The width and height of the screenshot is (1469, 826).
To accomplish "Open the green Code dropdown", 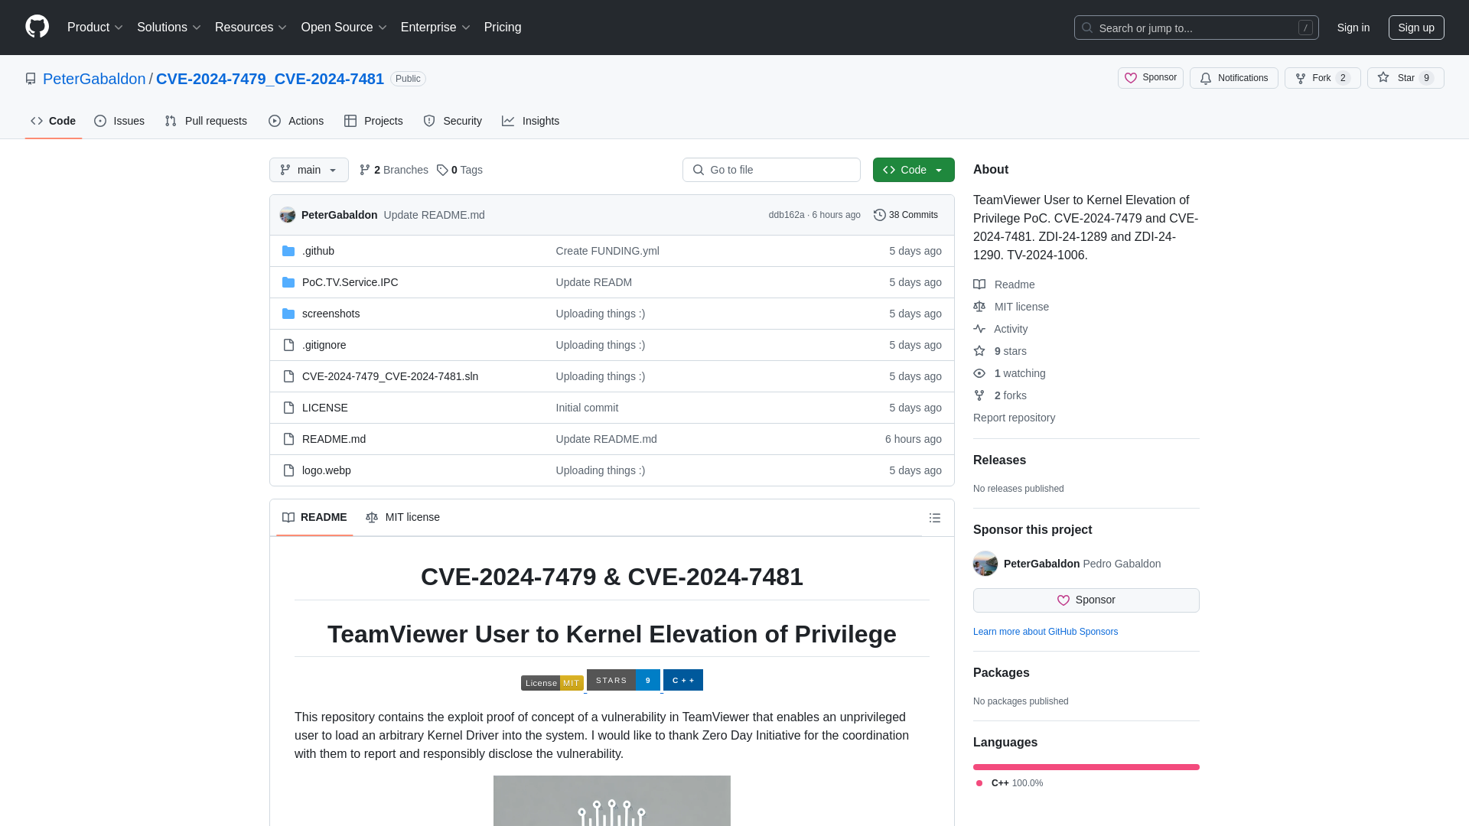I will click(x=914, y=170).
